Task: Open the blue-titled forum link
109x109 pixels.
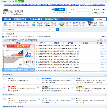Action: (x=47, y=79)
